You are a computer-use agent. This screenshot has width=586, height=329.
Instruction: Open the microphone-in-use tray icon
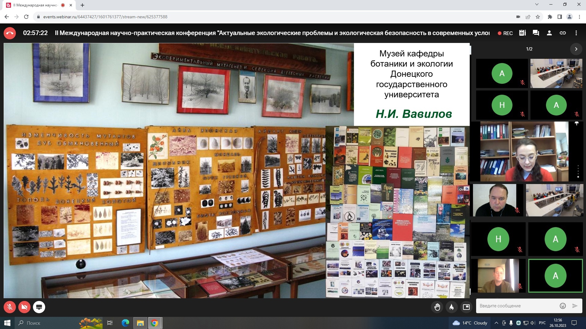point(511,323)
